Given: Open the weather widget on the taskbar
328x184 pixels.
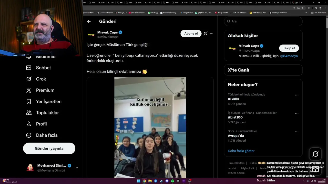Looking at the screenshot, I should coord(9,181).
